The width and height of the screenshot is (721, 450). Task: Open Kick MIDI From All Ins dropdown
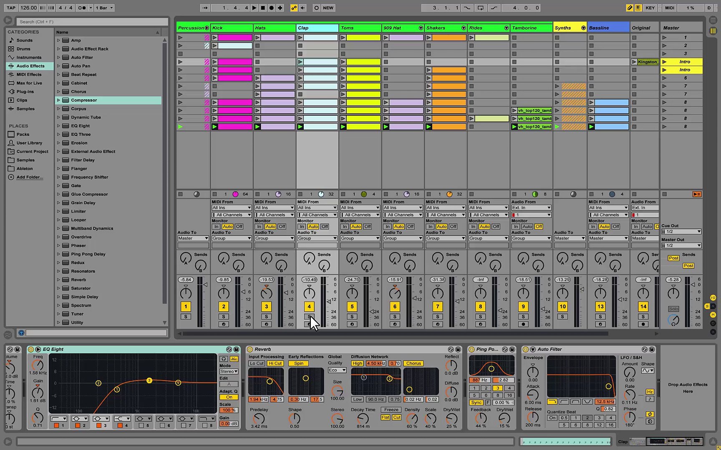point(232,207)
